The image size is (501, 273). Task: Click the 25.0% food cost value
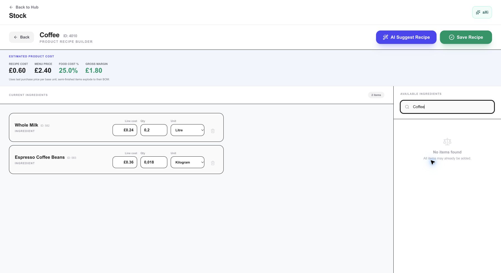click(x=68, y=70)
